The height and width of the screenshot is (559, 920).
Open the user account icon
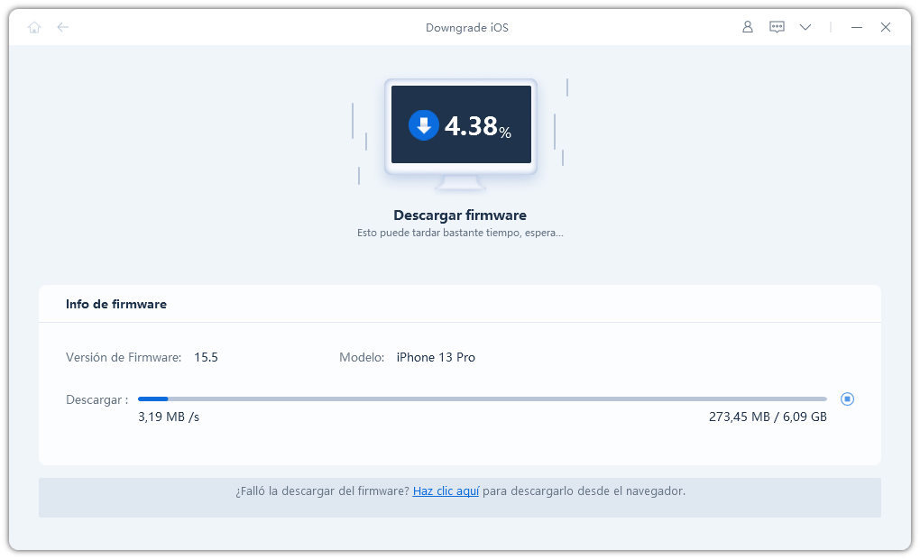(747, 27)
